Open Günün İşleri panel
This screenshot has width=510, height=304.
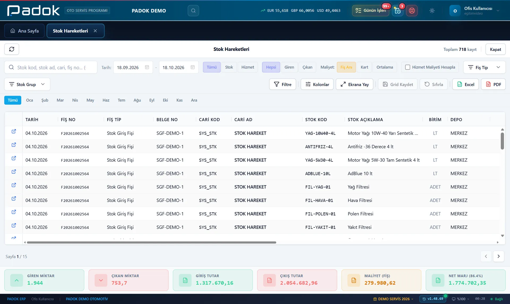click(371, 11)
